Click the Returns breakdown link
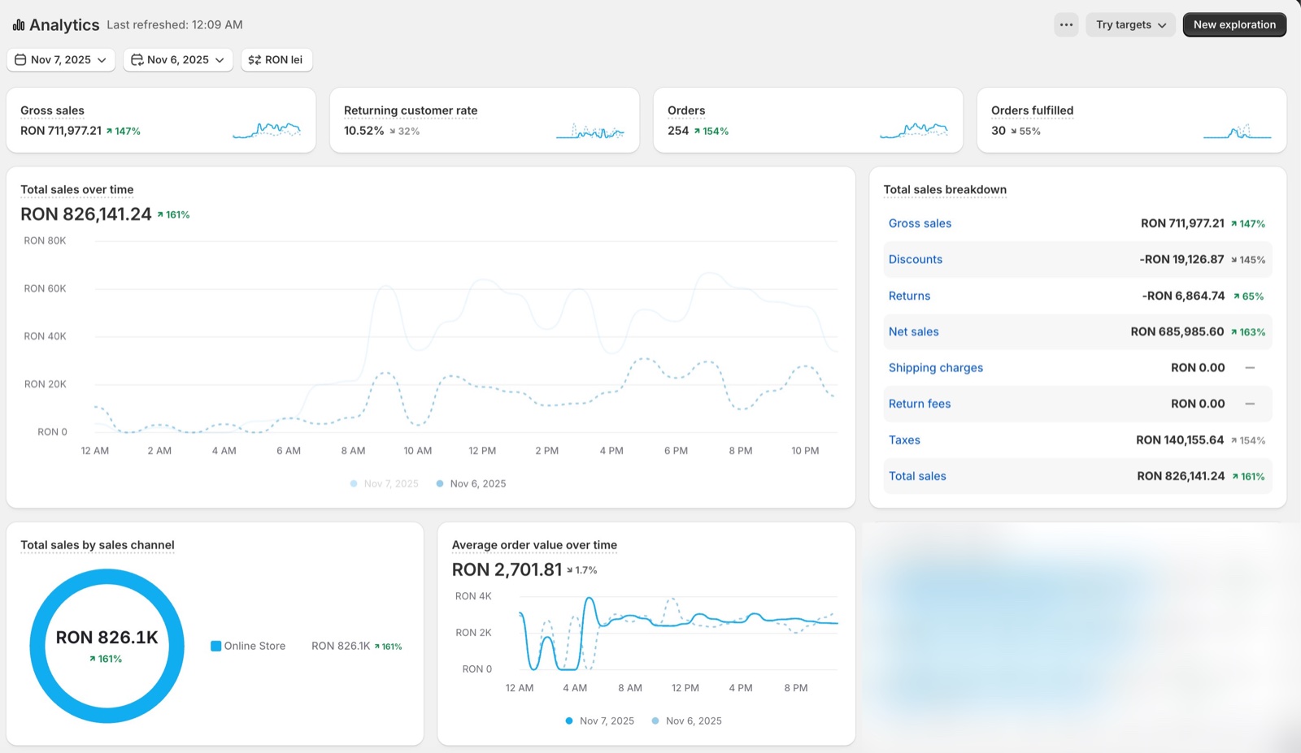This screenshot has width=1301, height=753. [909, 296]
